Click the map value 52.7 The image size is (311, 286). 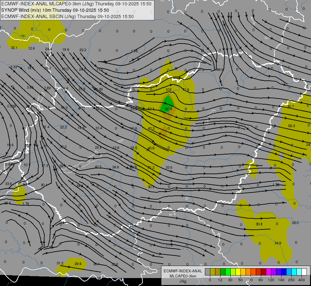tap(99, 109)
